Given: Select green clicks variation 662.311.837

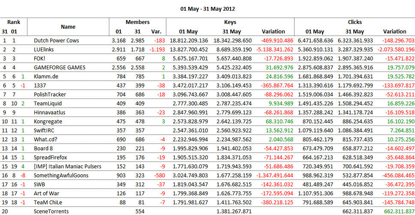Looking at the screenshot, I should point(400,211).
